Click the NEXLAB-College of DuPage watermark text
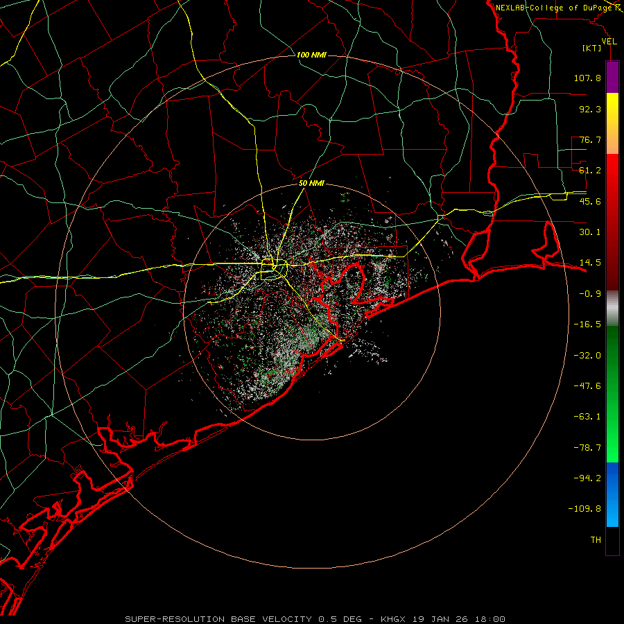 point(553,8)
